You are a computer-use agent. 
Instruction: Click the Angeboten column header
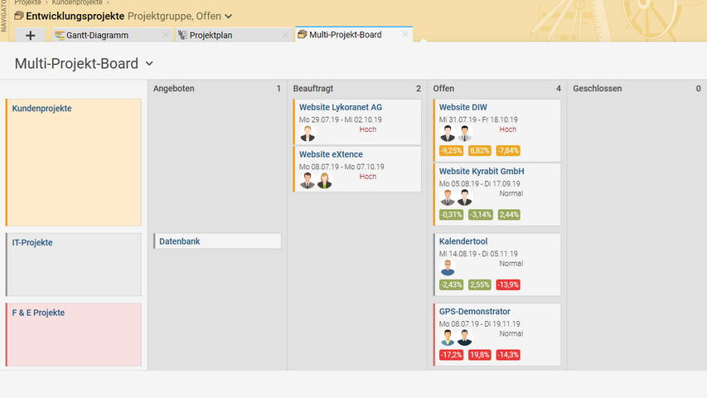coord(173,89)
